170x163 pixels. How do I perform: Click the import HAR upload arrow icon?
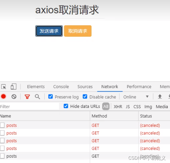click(x=160, y=96)
